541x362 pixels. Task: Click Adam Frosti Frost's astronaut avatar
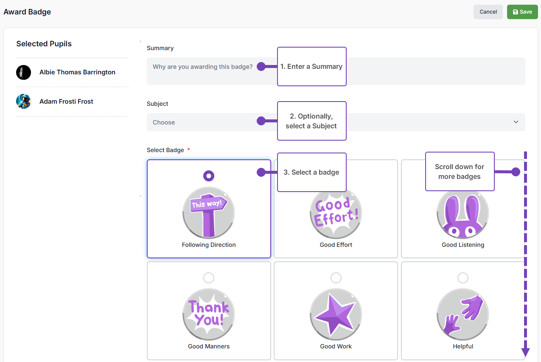click(24, 102)
